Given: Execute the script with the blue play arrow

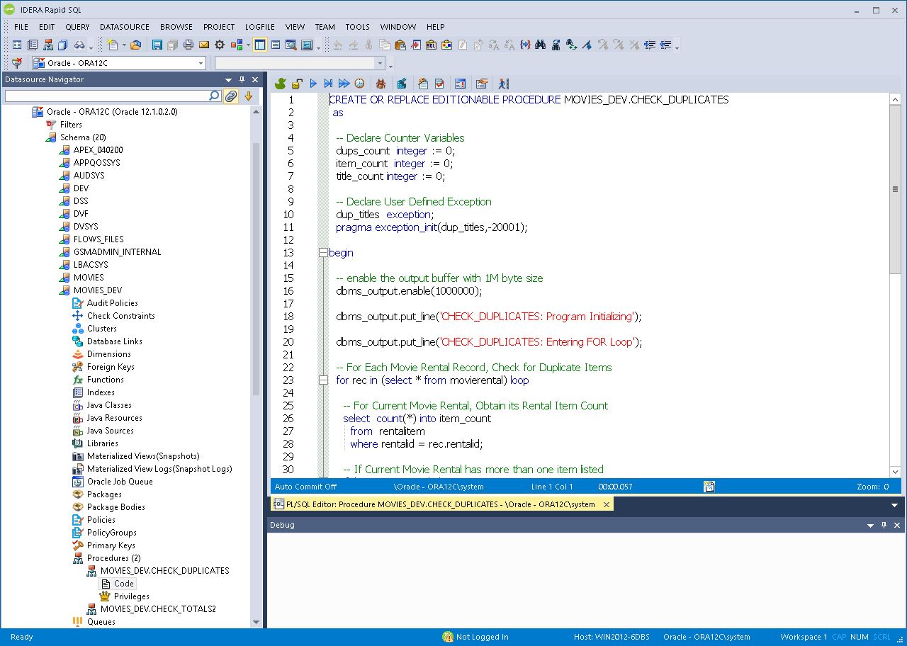Looking at the screenshot, I should click(314, 84).
